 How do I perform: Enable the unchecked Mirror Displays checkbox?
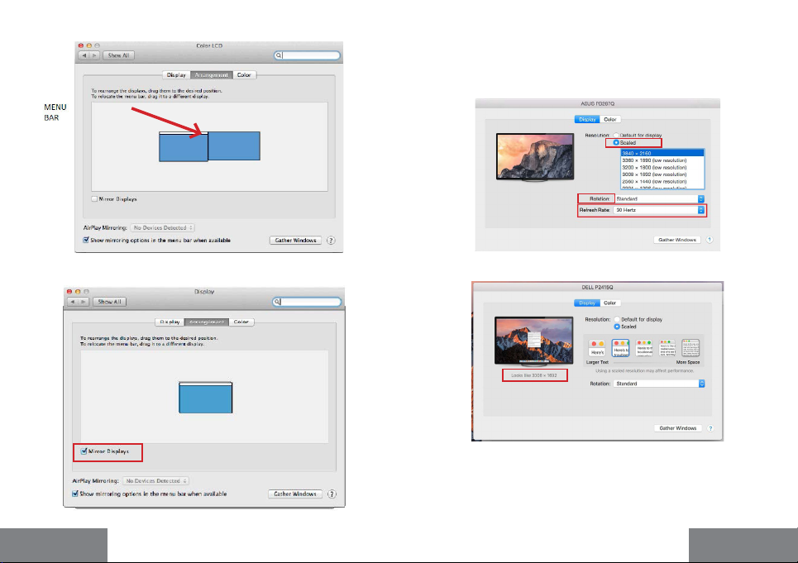point(93,199)
